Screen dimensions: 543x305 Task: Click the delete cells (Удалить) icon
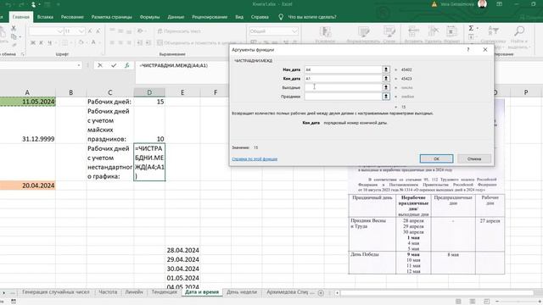click(433, 31)
